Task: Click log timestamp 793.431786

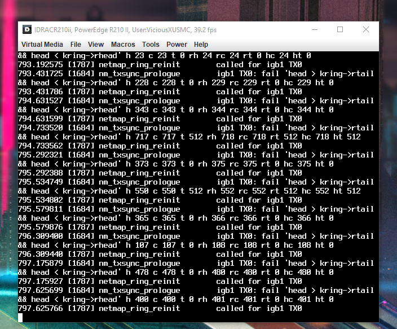Action: click(x=40, y=92)
